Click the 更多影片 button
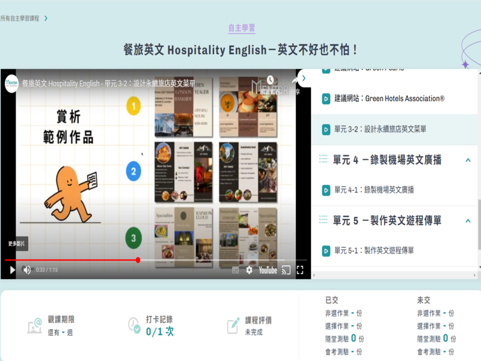 pos(17,244)
